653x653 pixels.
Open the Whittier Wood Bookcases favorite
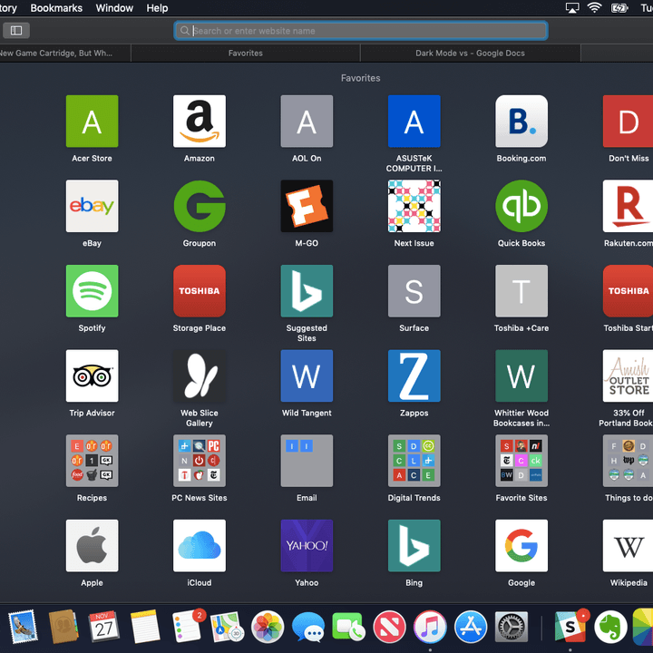click(521, 376)
